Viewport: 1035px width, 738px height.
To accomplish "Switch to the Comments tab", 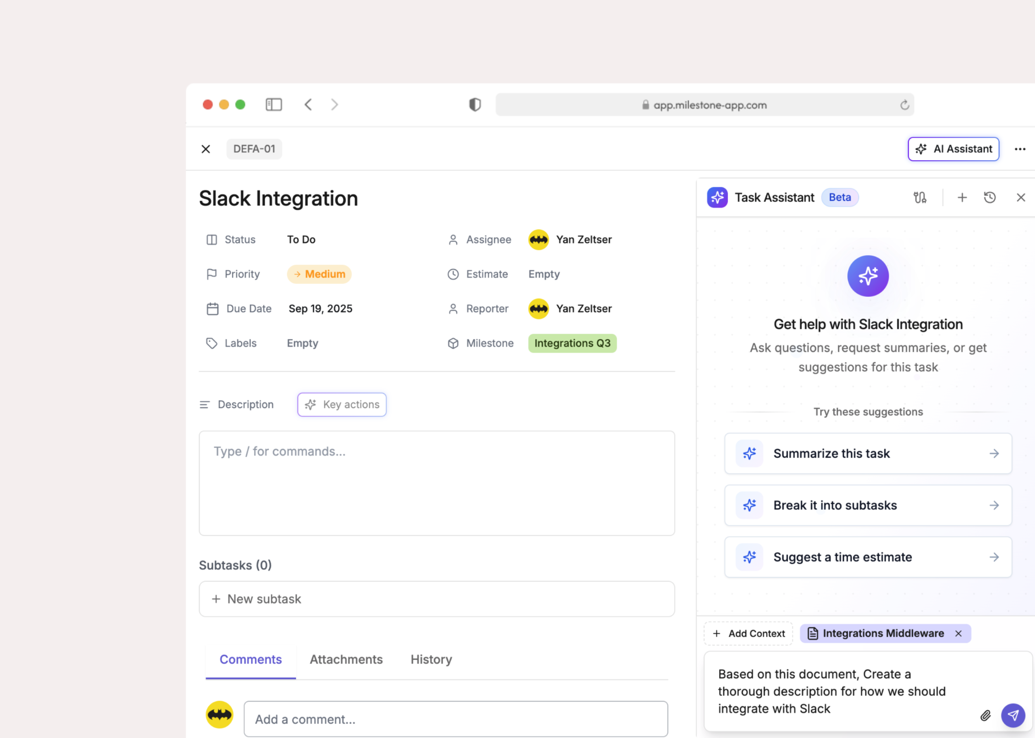I will tap(250, 659).
